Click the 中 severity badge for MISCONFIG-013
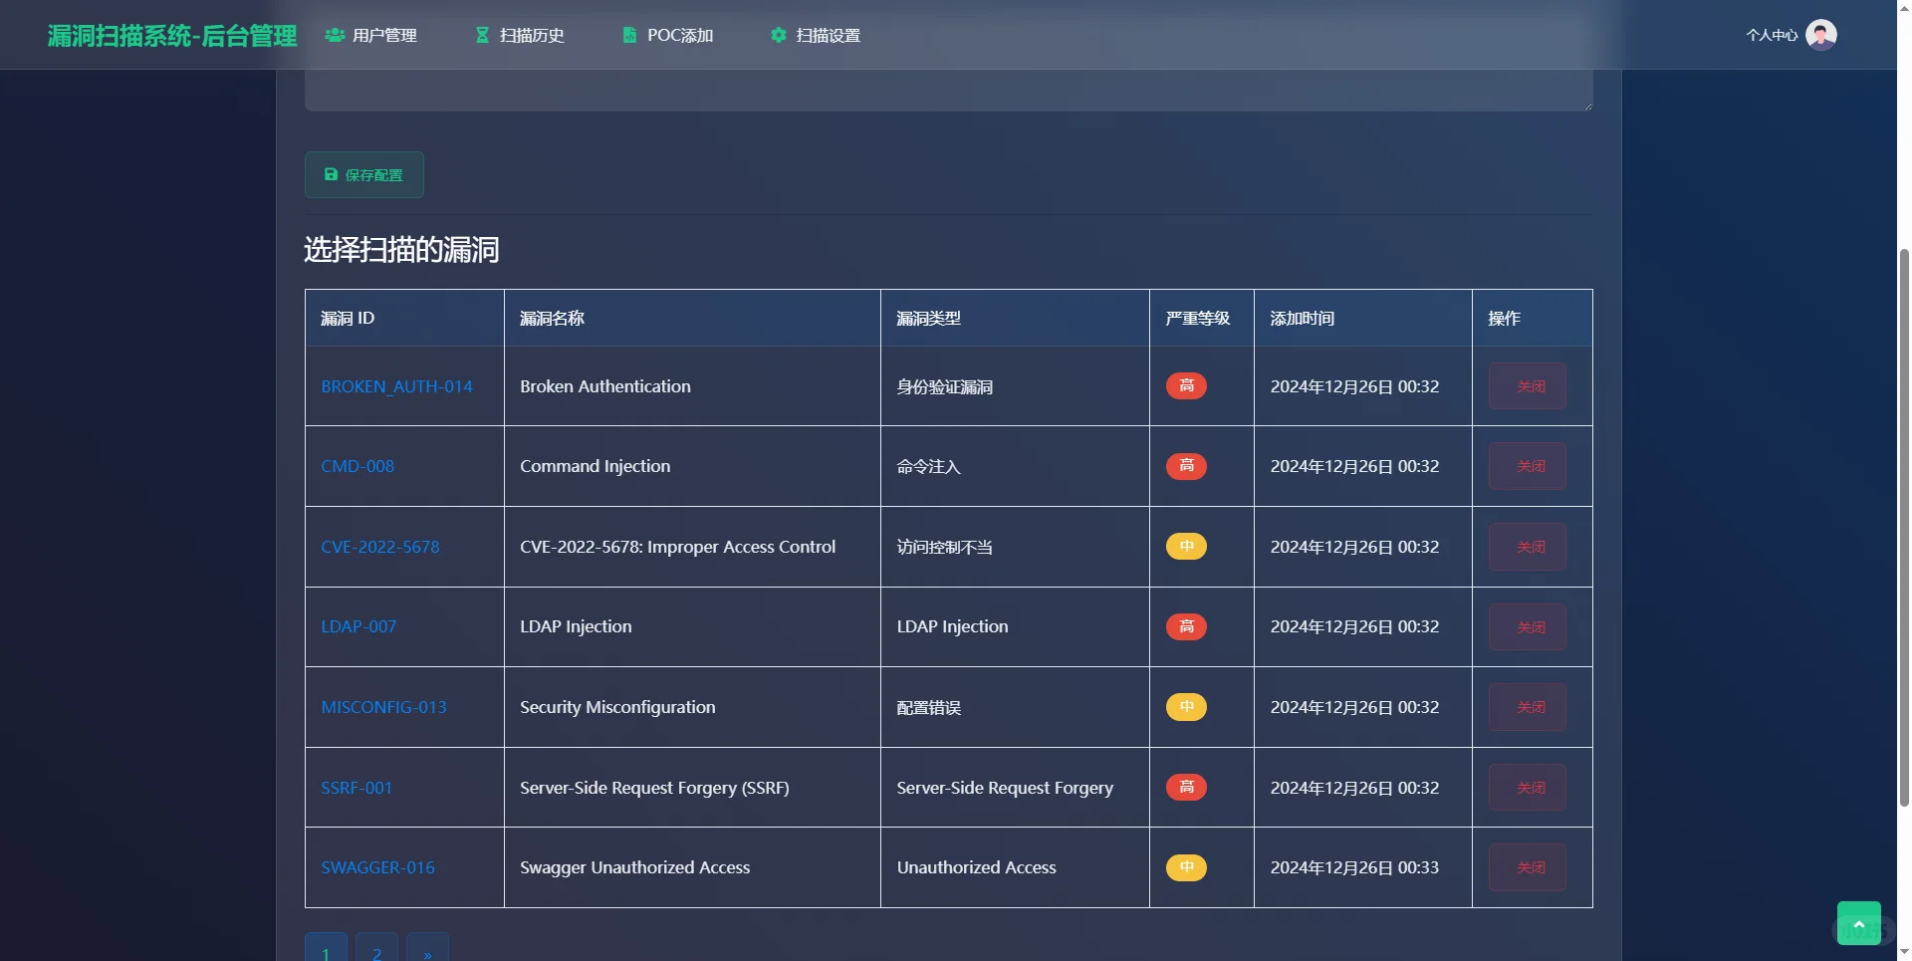 click(x=1186, y=707)
